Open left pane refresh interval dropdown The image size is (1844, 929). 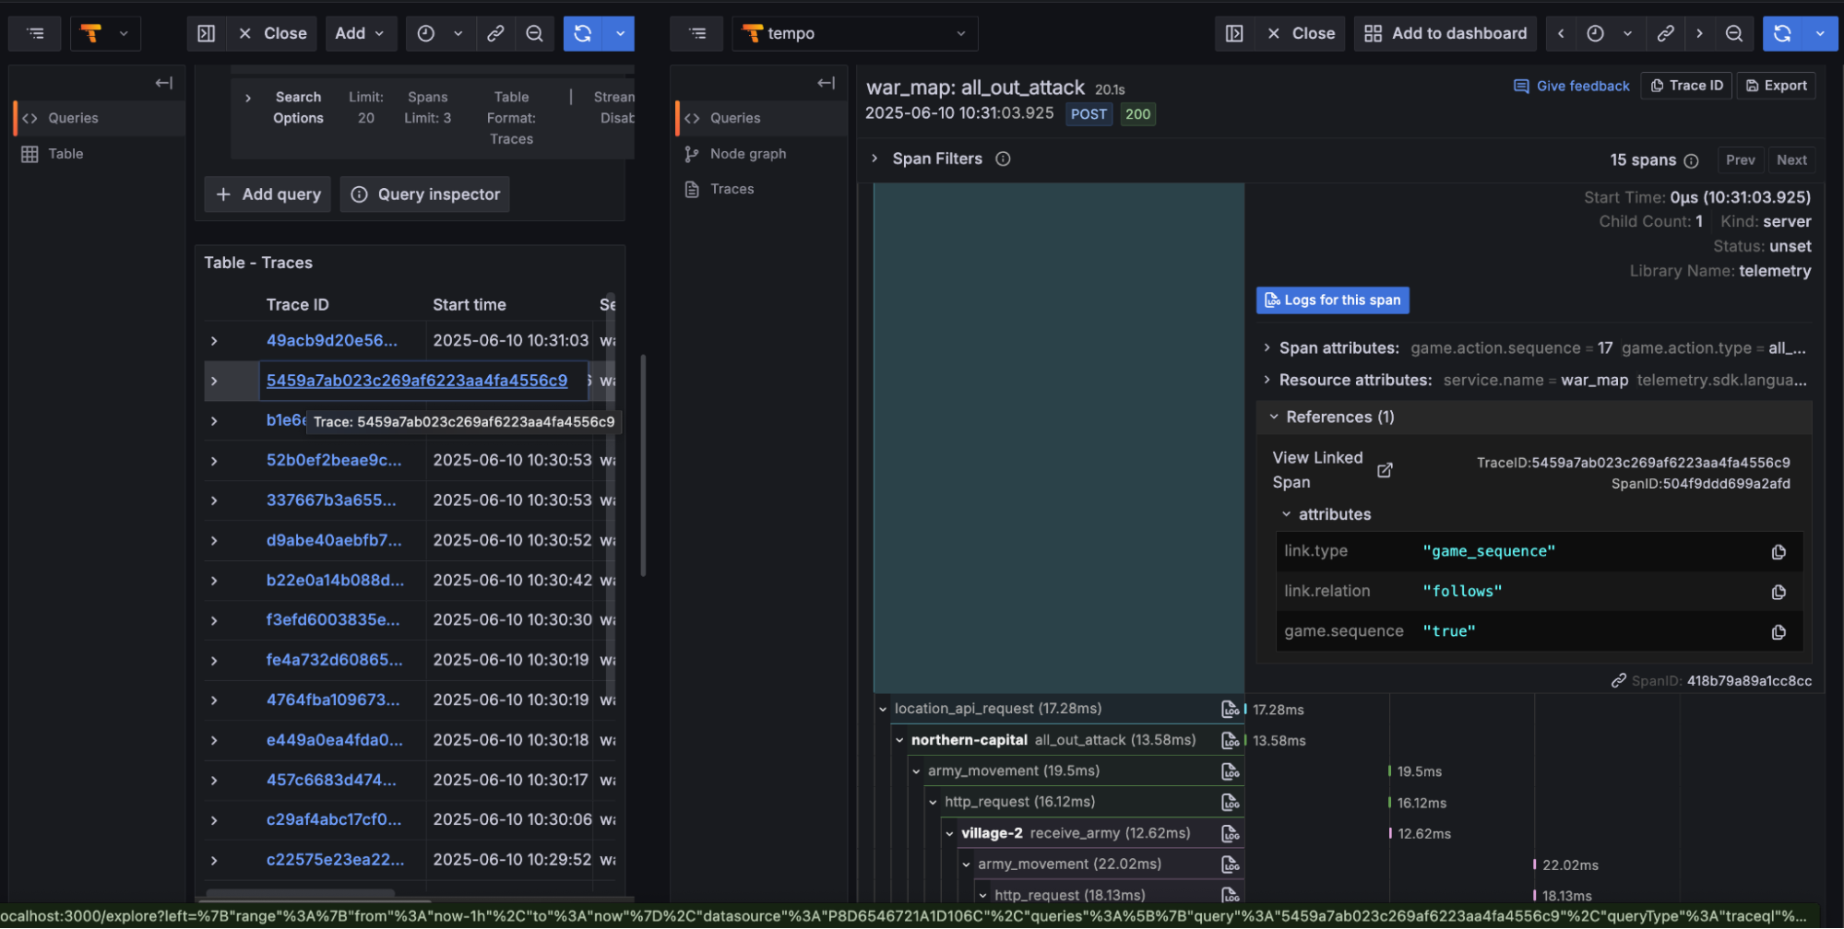(620, 33)
